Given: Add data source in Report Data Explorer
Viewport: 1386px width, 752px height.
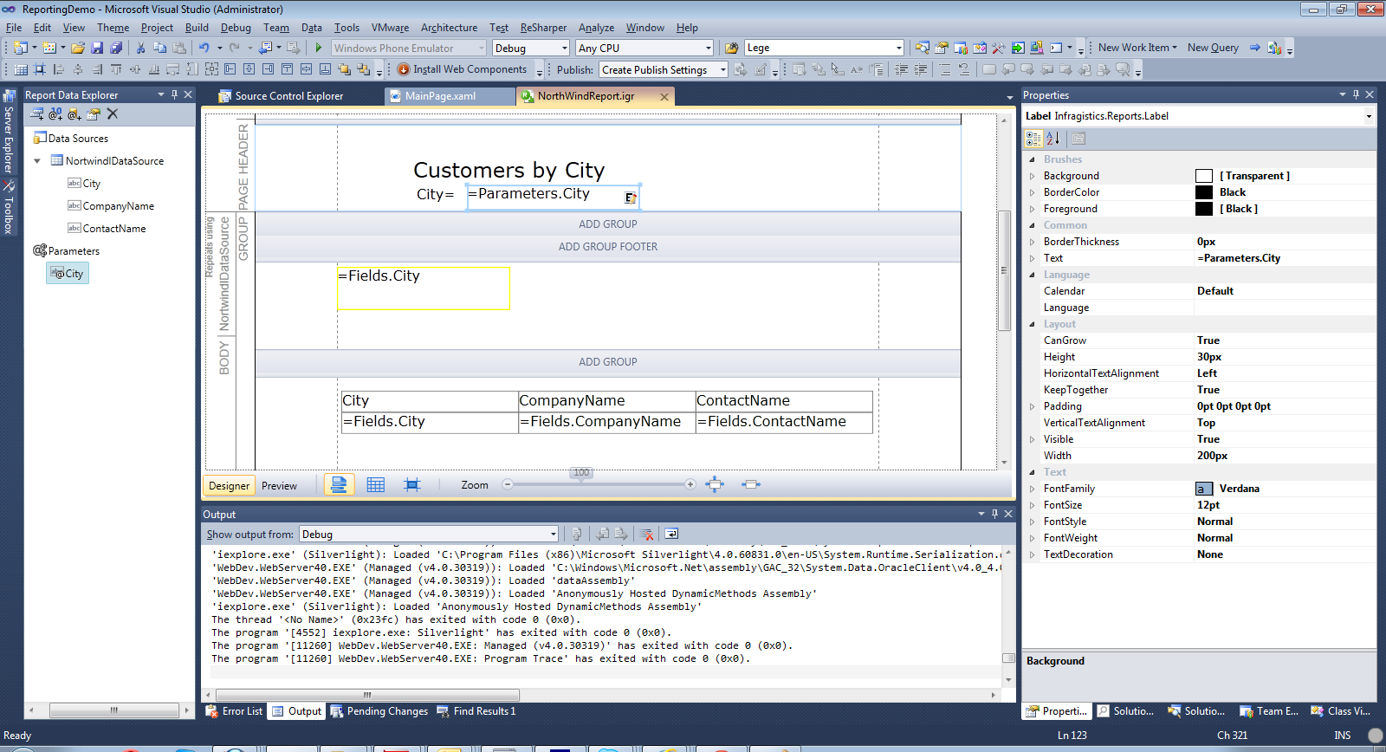Looking at the screenshot, I should pyautogui.click(x=37, y=113).
